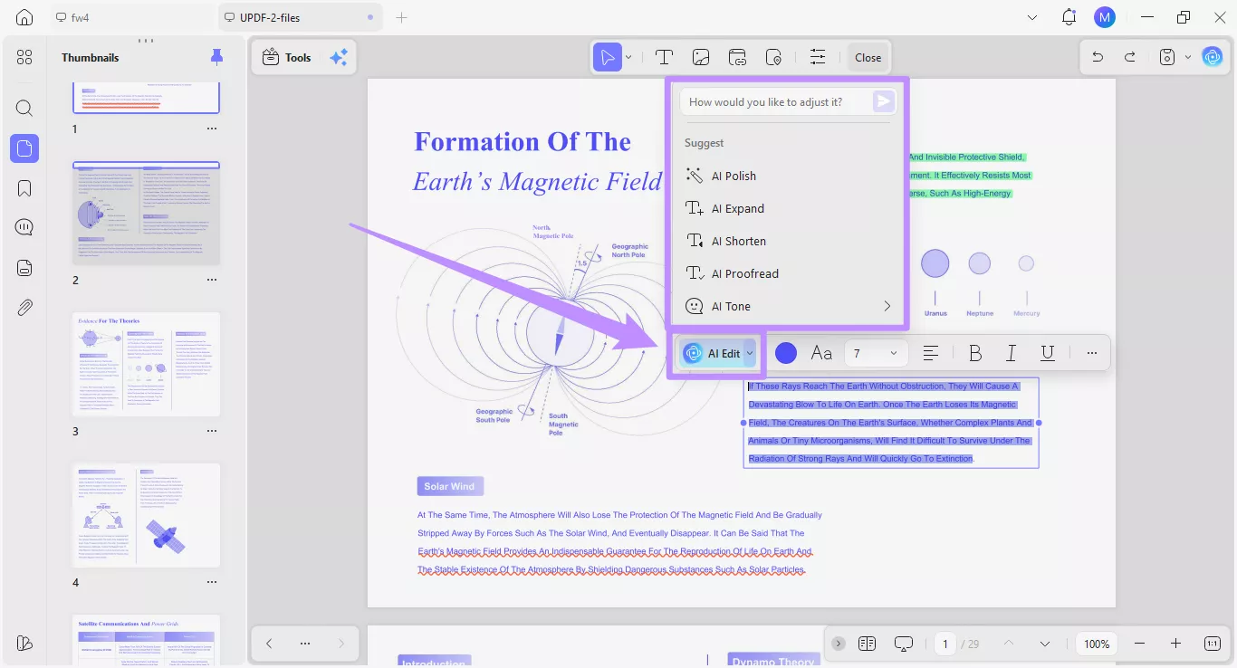The height and width of the screenshot is (668, 1237).
Task: Redo the last action
Action: point(1130,57)
